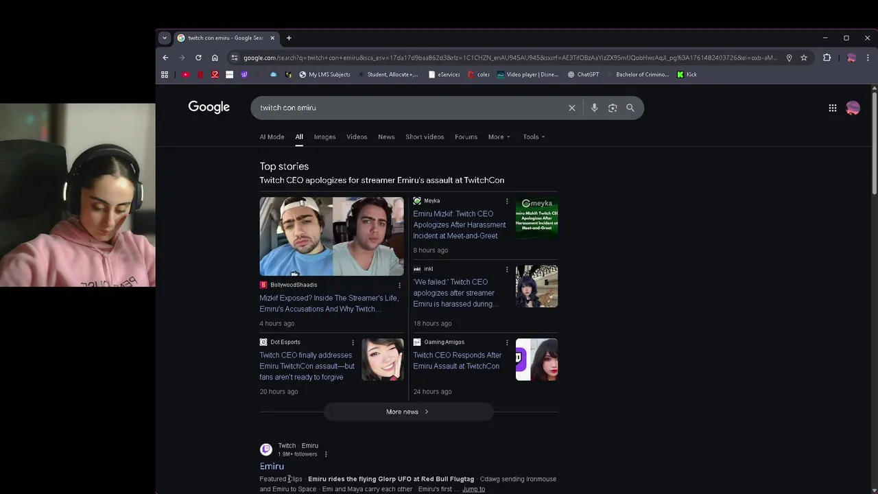Open options for the BollywoodShaadis story

click(399, 285)
